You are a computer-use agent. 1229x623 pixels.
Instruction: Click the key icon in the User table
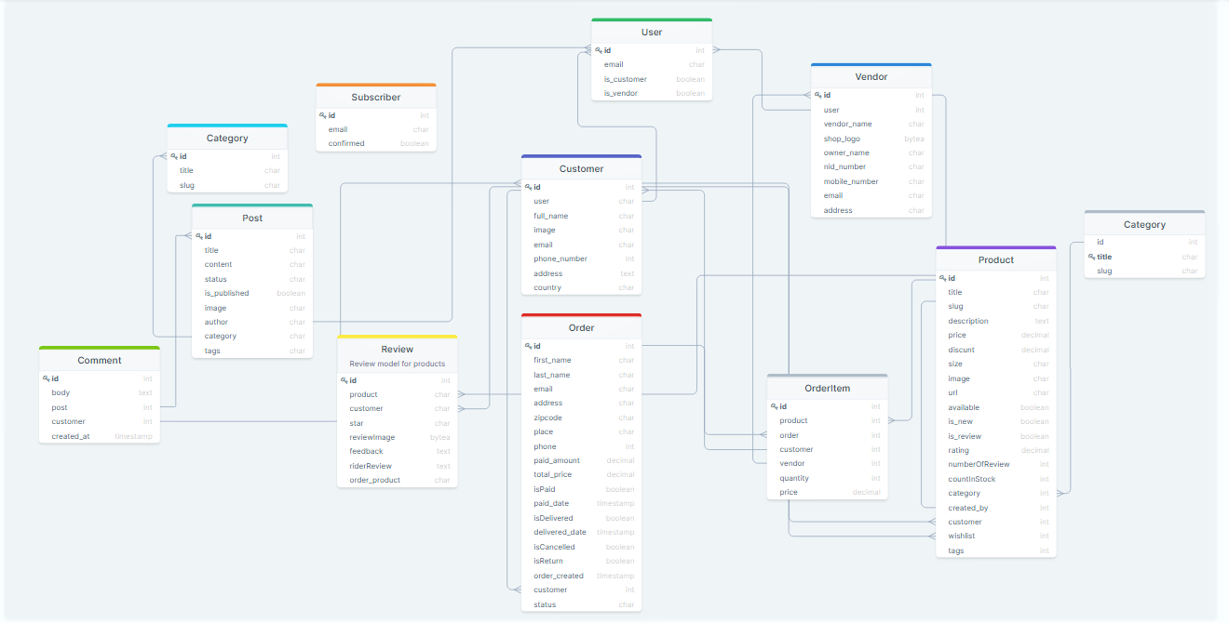click(x=599, y=50)
